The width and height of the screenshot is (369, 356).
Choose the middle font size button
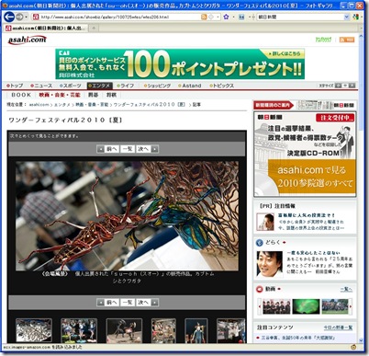345,86
